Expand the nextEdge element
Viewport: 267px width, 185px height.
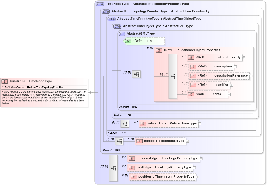click(194, 168)
